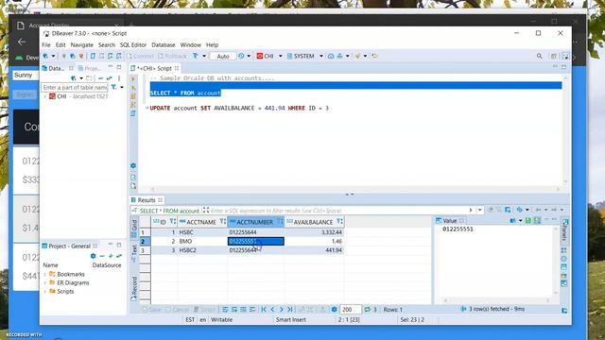Select the Scripts folder in Project panel
The image size is (605, 340).
click(x=61, y=292)
